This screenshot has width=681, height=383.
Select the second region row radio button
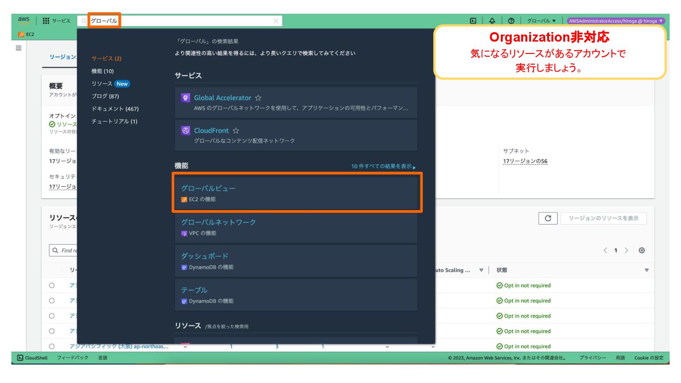coord(52,301)
